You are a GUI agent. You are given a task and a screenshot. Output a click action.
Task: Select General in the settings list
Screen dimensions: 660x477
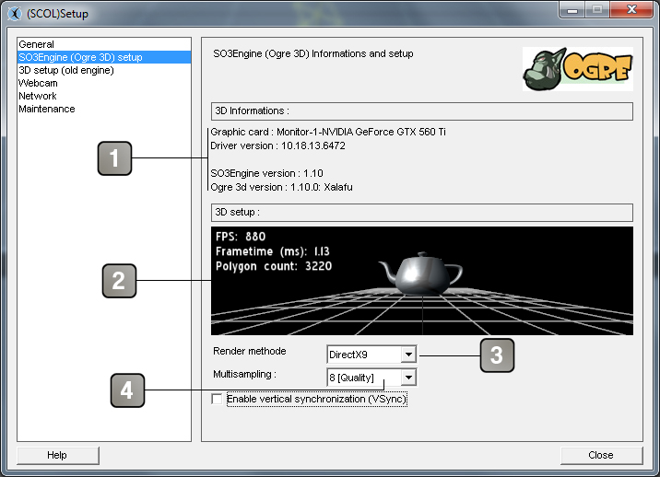104,44
